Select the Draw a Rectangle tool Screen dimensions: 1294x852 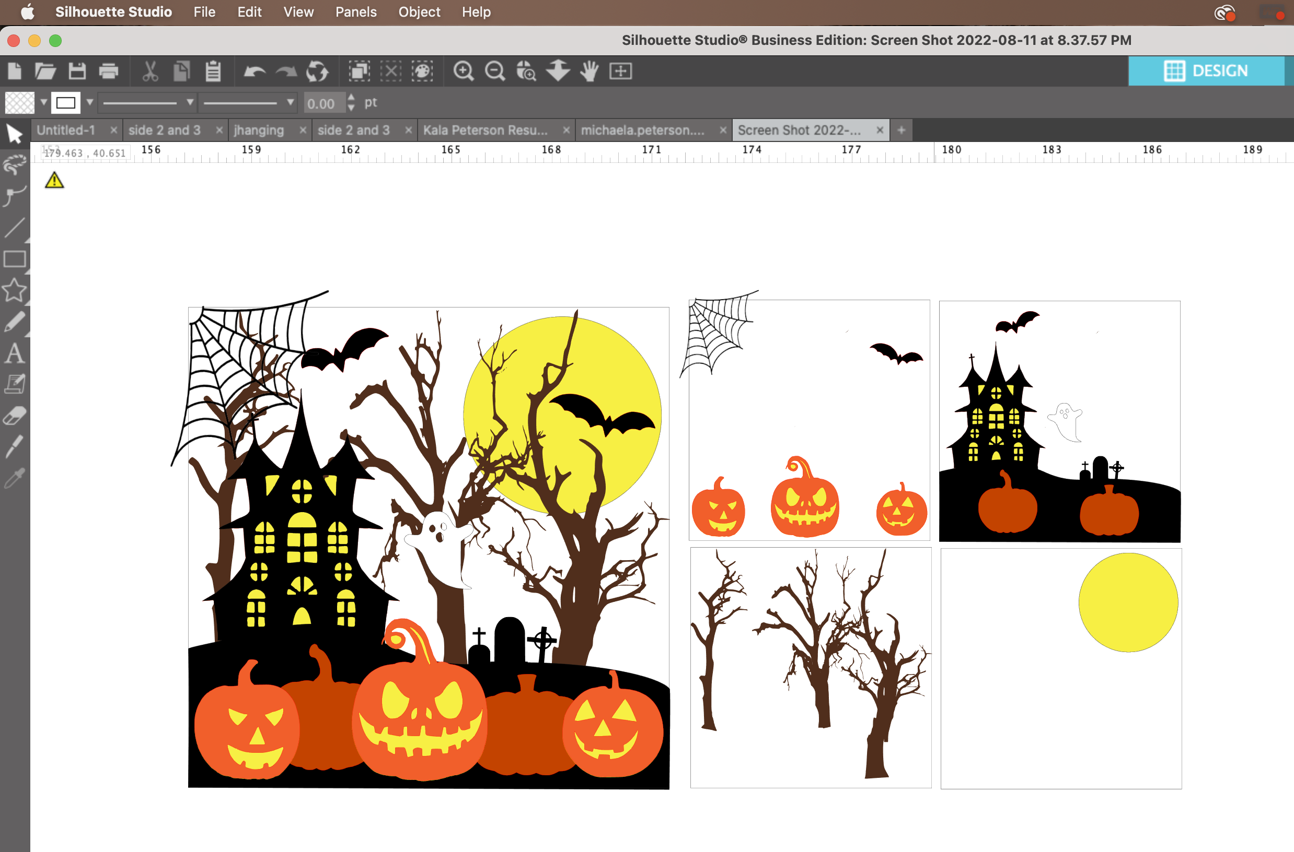(15, 259)
